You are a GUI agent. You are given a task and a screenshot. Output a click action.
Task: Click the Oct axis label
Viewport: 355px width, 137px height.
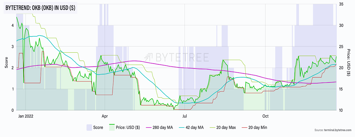pos(265,116)
